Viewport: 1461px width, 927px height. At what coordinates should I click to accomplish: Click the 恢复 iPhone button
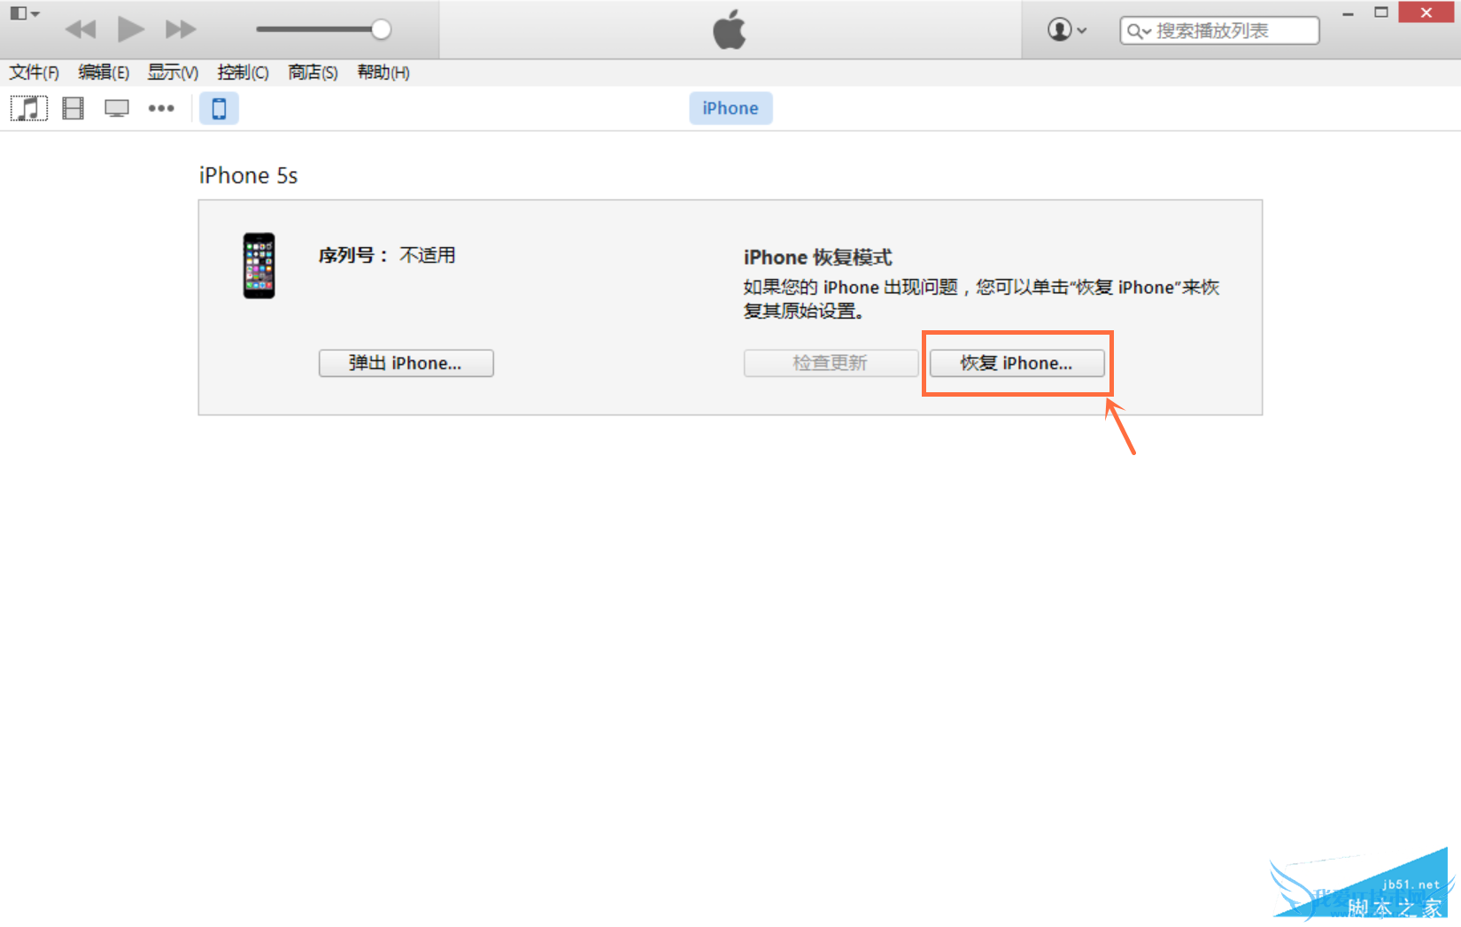coord(1017,363)
